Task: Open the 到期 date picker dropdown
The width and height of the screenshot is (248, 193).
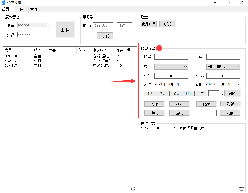Action: pyautogui.click(x=238, y=85)
